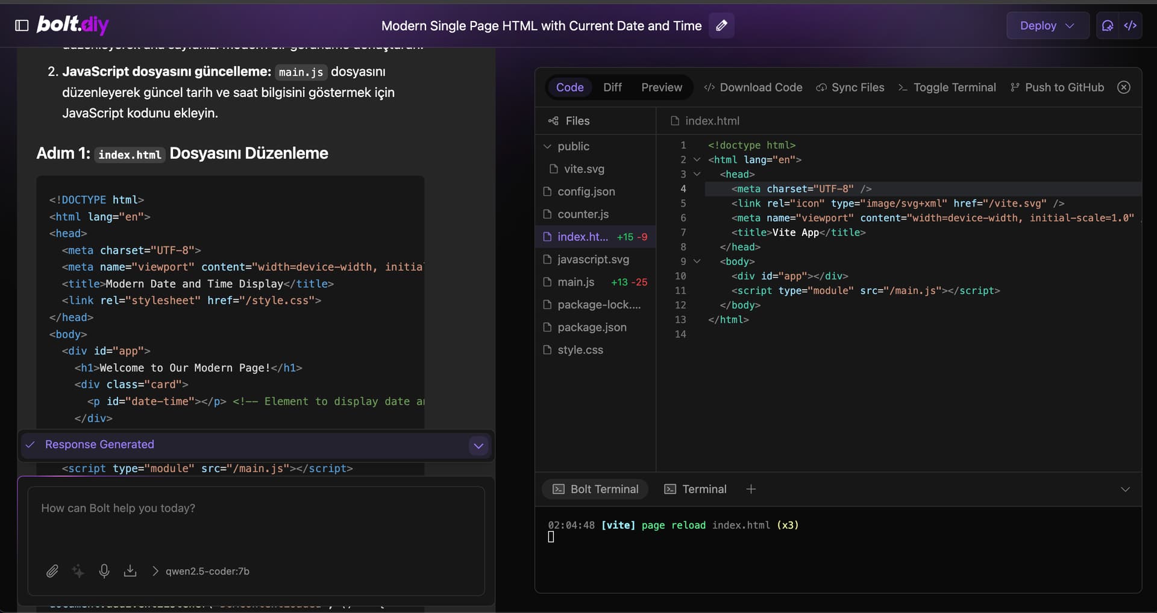Image resolution: width=1157 pixels, height=613 pixels.
Task: Click Push to GitHub
Action: tap(1057, 87)
